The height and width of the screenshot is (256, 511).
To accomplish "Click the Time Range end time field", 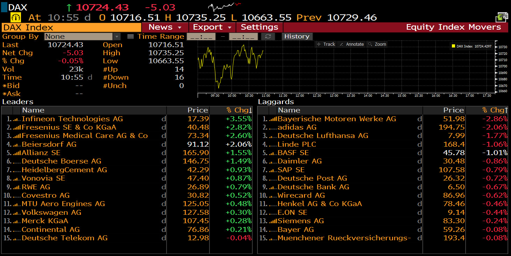I will coord(243,36).
